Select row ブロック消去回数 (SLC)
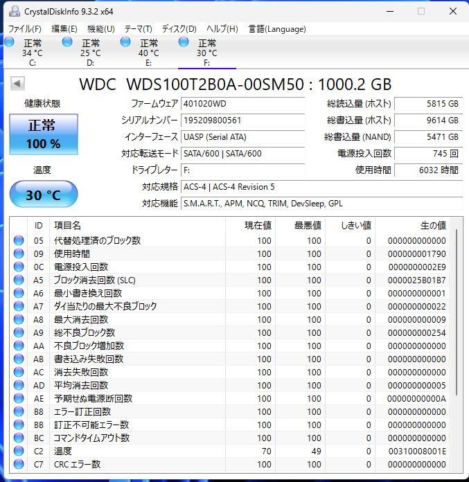Viewport: 469px width, 482px height. pyautogui.click(x=230, y=280)
